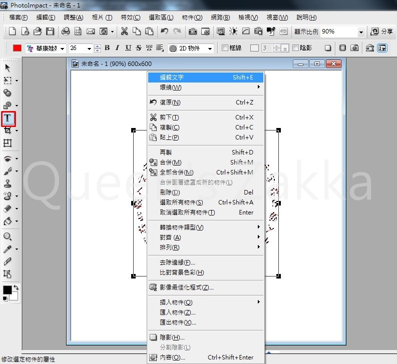Choose 再製 in context menu
This screenshot has width=397, height=364.
[206, 152]
